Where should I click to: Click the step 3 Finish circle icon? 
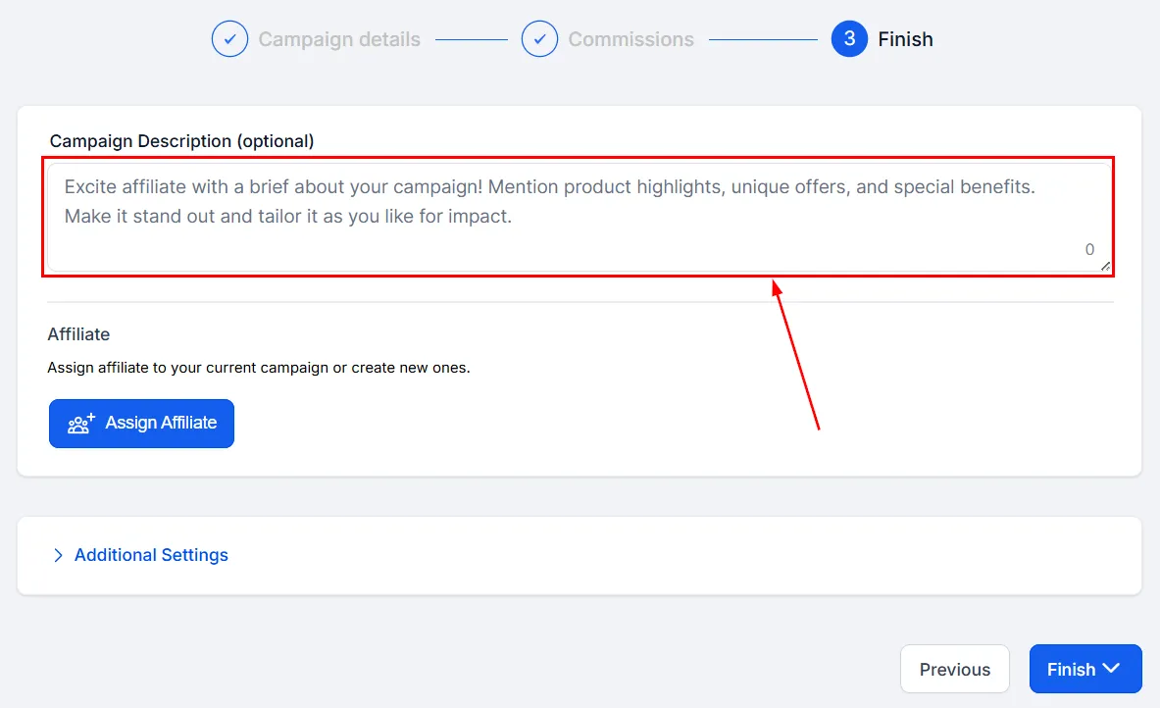[x=849, y=39]
